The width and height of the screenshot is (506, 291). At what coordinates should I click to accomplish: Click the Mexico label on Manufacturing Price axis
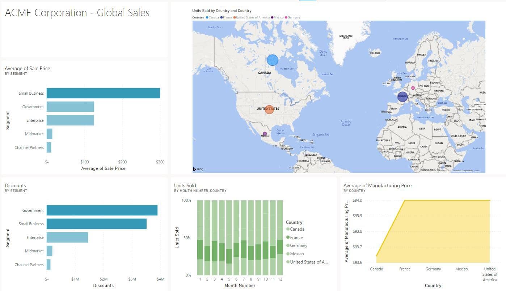click(461, 269)
